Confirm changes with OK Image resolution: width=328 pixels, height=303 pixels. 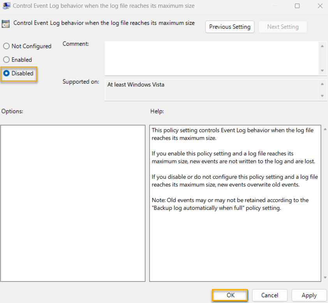click(229, 295)
